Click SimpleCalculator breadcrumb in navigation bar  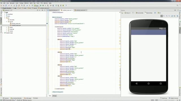tap(6, 8)
